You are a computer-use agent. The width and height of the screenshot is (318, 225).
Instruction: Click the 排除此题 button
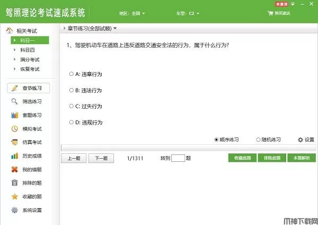[272, 158]
